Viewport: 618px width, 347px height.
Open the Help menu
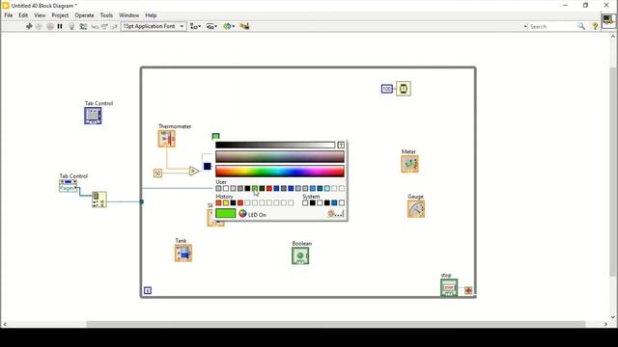click(x=151, y=15)
